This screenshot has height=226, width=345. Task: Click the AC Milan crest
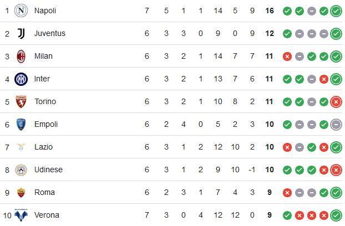(x=21, y=56)
